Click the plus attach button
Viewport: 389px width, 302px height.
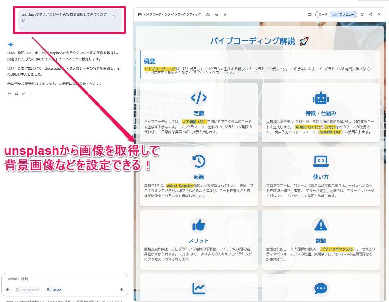pyautogui.click(x=8, y=290)
